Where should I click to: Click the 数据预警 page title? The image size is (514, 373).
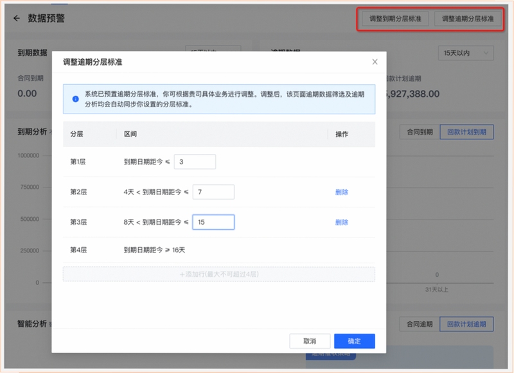tap(46, 19)
